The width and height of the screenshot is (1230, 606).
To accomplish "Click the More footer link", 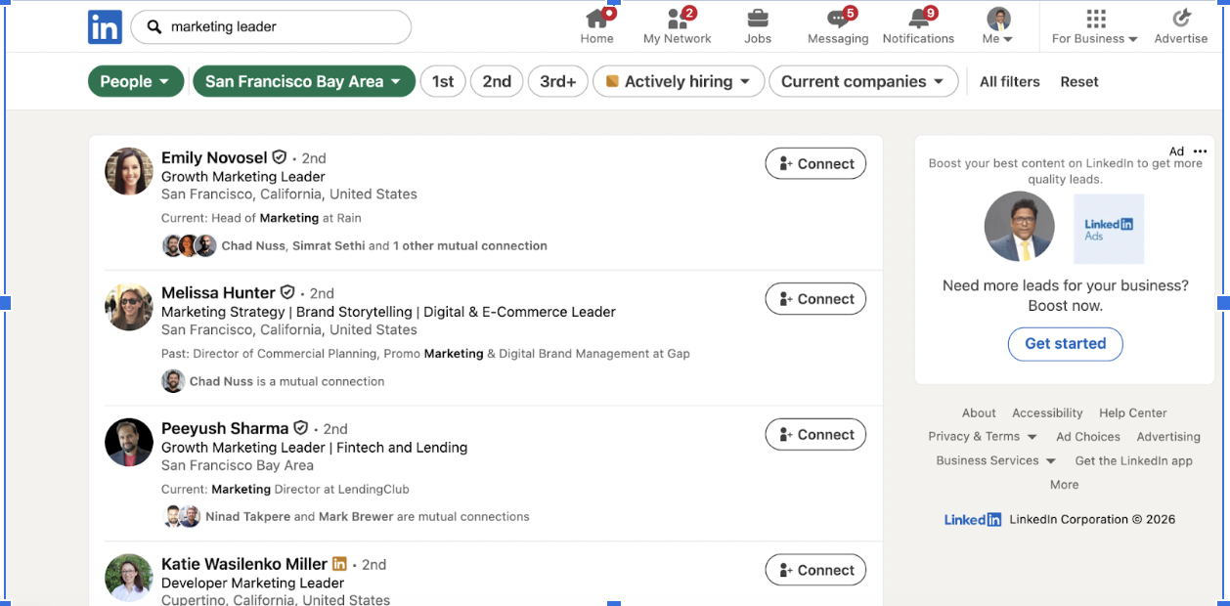I will [1065, 485].
